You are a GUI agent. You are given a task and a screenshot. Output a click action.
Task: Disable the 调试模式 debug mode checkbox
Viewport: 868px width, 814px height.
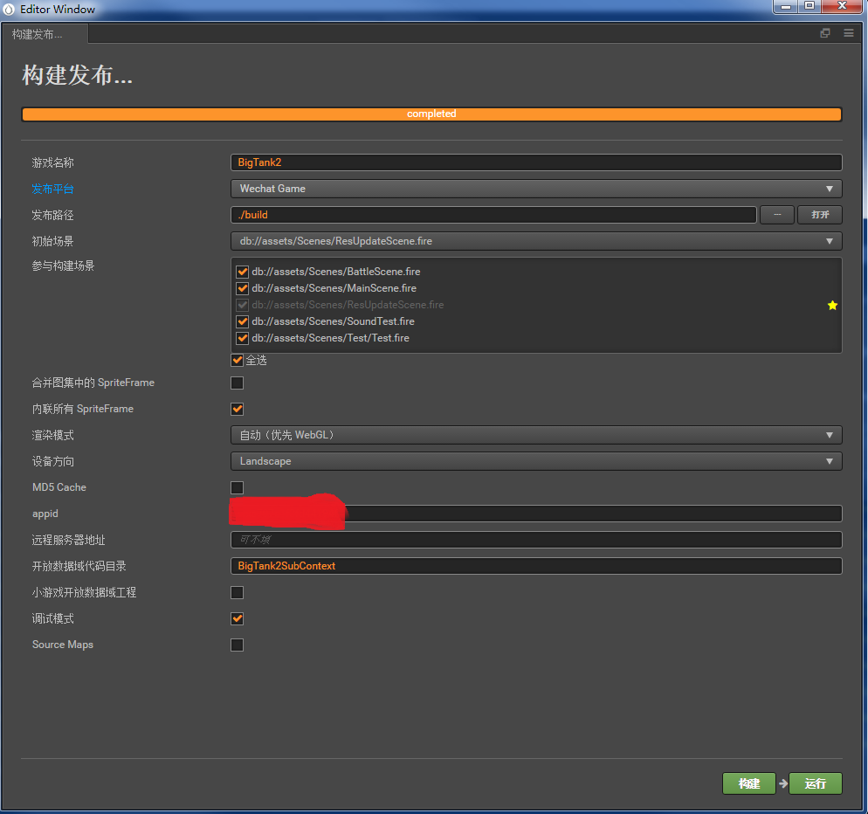(238, 618)
